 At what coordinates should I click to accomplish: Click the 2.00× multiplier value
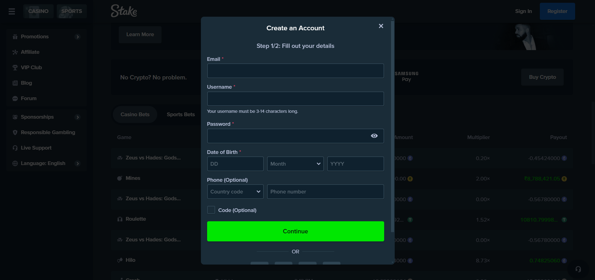click(x=483, y=179)
